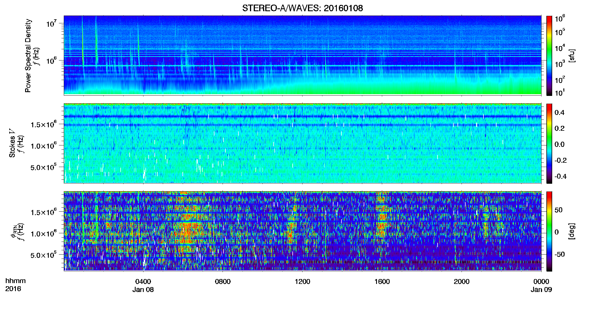Screen dimensions: 605x311
Task: Click the hhmm time format label
Action: click(16, 281)
